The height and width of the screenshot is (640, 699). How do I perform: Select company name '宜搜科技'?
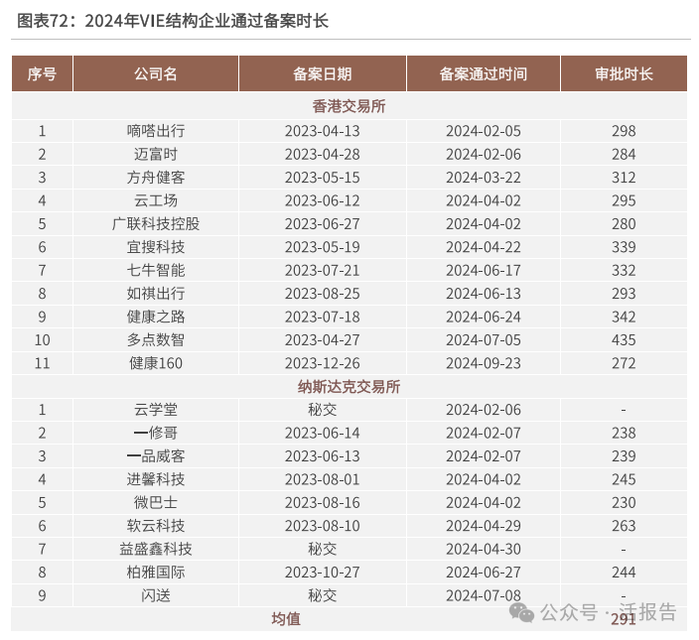(x=156, y=247)
